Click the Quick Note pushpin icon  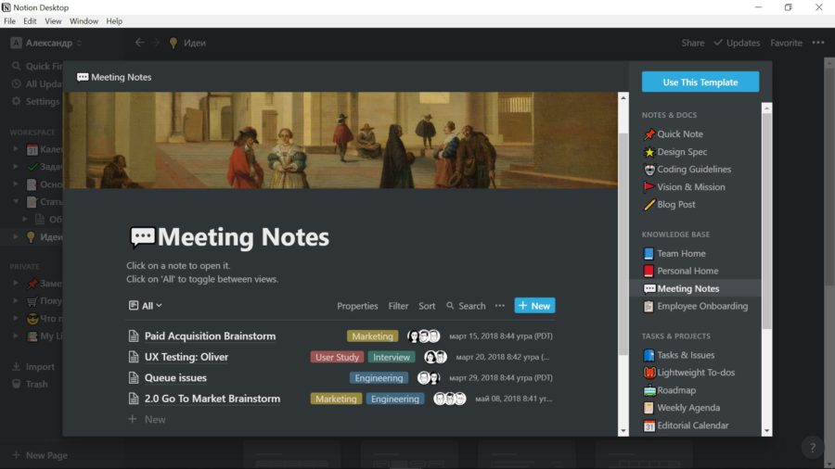[x=649, y=134]
